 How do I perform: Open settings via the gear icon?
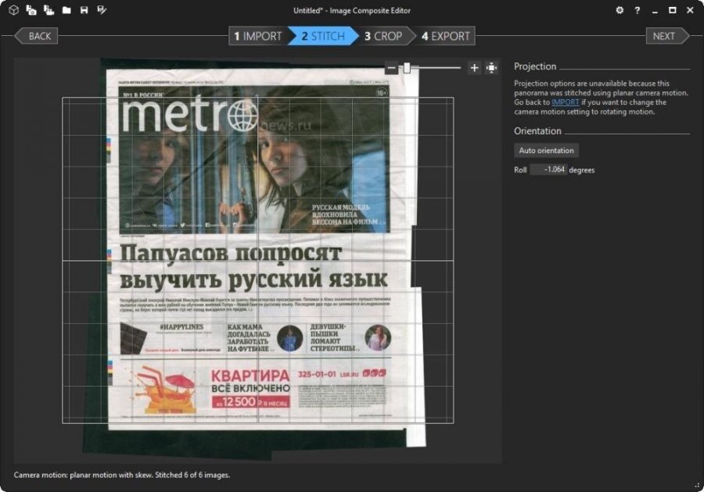click(620, 10)
